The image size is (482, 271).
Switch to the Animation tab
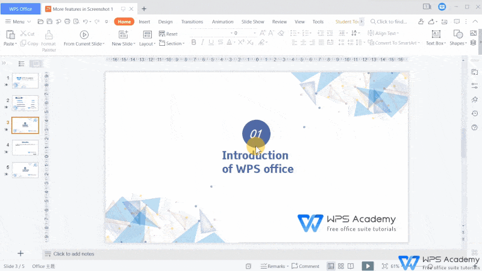(222, 22)
